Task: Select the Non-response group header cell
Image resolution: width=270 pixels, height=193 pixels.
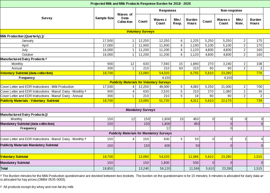Action: click(x=231, y=11)
